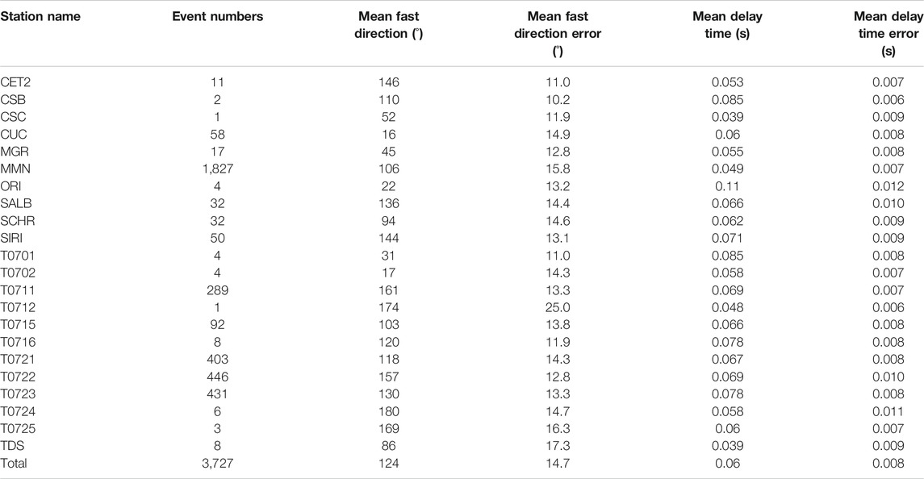The height and width of the screenshot is (479, 924).
Task: Select station T0724 row label
Action: click(x=18, y=412)
